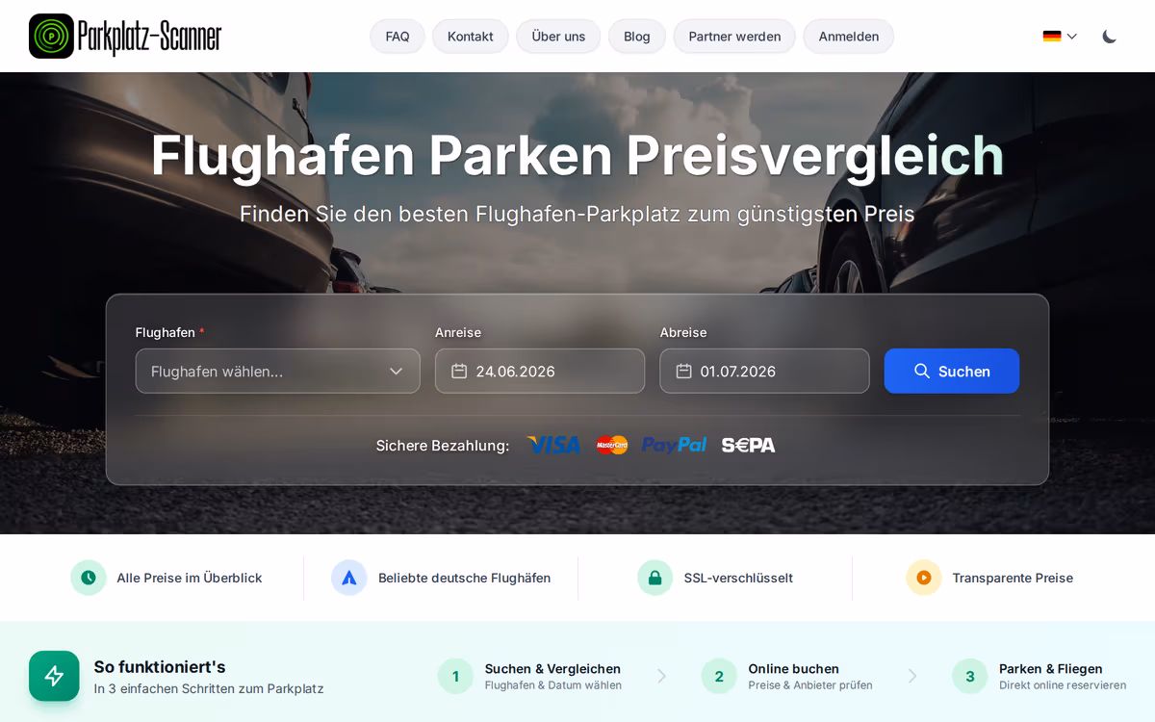This screenshot has height=722, width=1155.
Task: Click the SSL-verschlüsselt lock icon
Action: 655,578
